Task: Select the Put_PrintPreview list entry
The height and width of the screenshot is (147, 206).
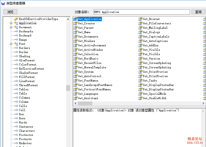Action: [x=155, y=76]
